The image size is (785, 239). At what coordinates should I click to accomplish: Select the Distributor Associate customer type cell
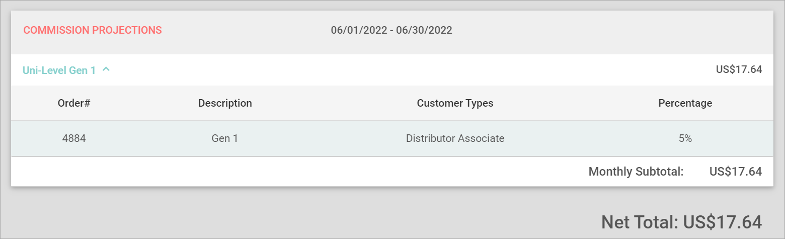pos(455,138)
